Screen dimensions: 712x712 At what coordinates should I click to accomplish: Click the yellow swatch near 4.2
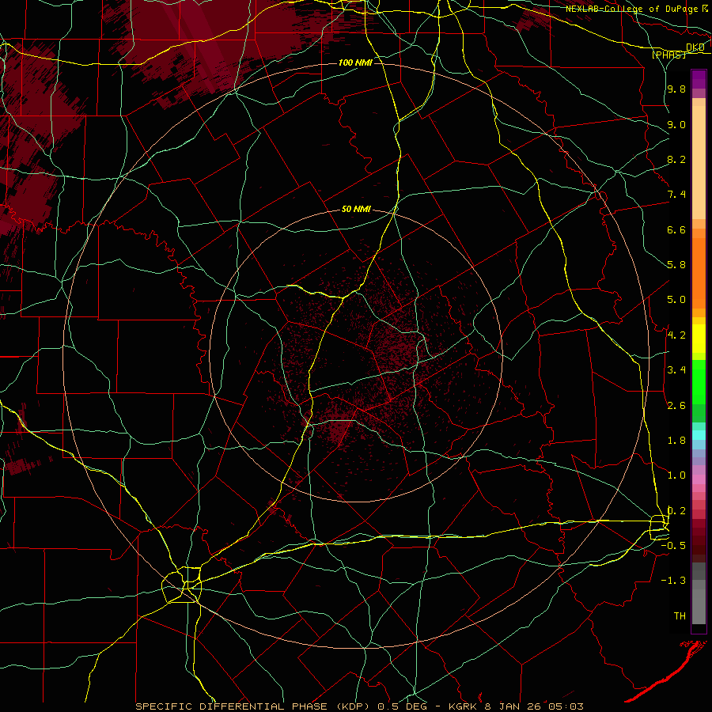699,339
